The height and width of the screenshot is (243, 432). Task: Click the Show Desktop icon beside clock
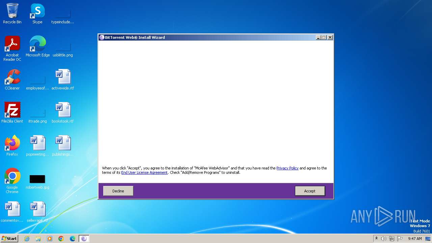[428, 239]
